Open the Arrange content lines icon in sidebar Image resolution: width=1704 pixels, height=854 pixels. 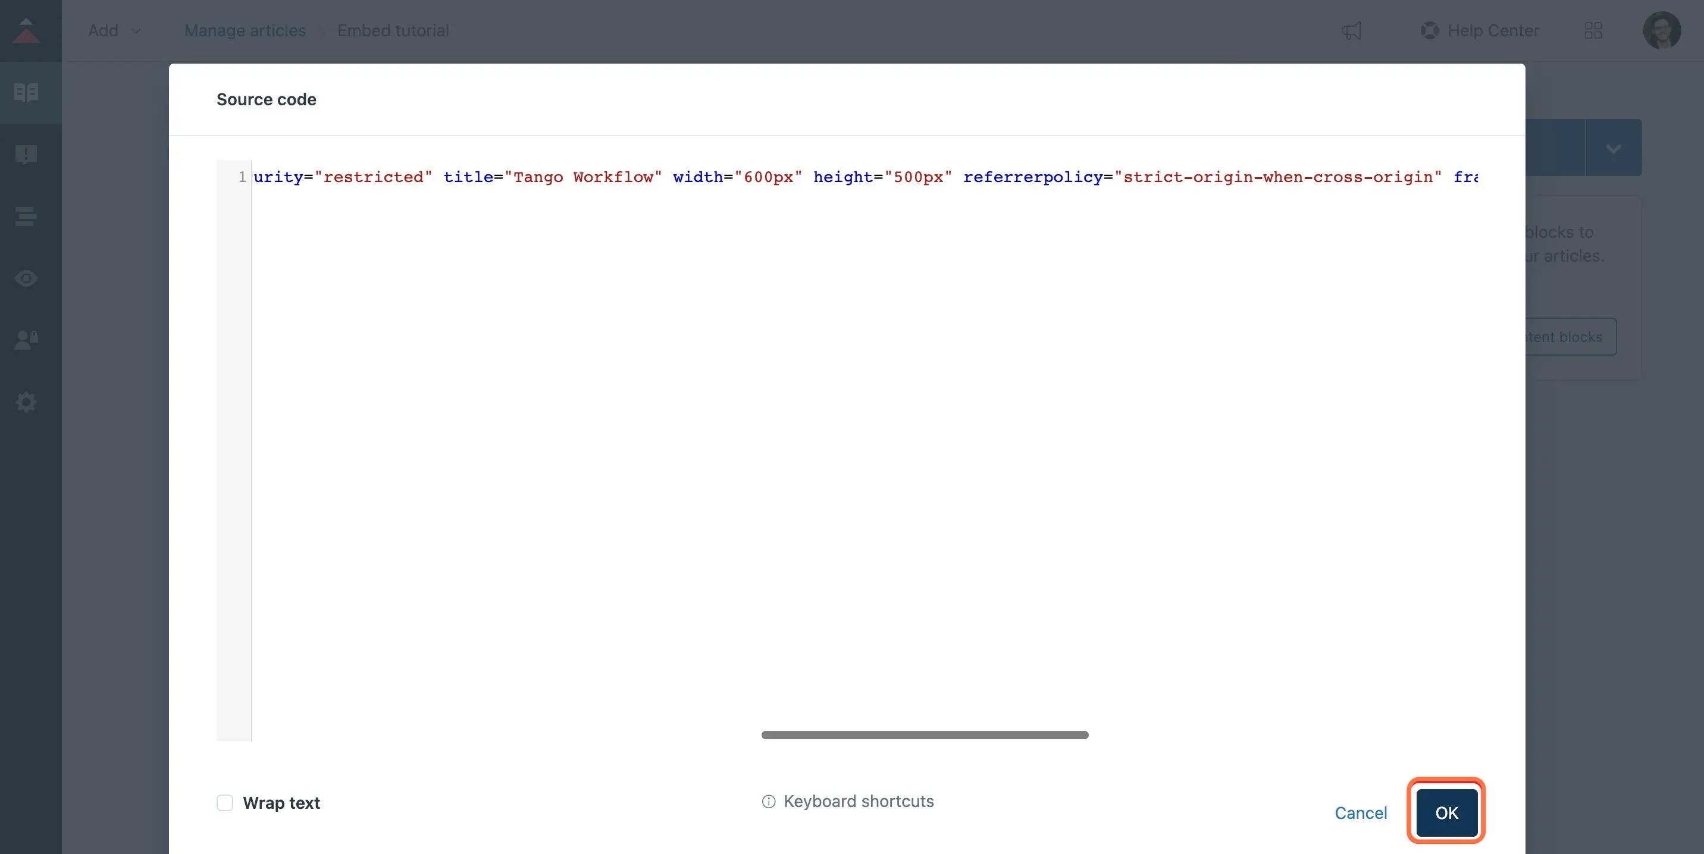click(26, 216)
